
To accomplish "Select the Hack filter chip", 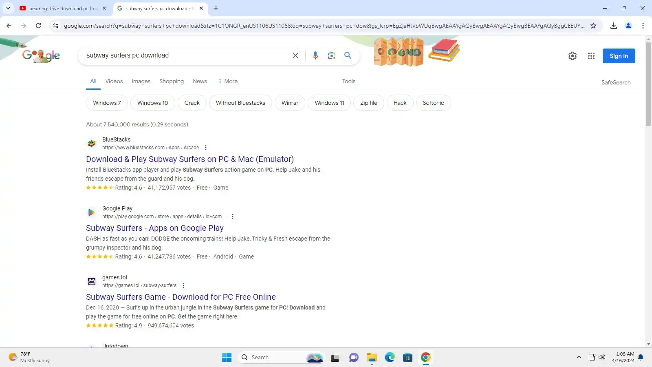I will pyautogui.click(x=400, y=103).
